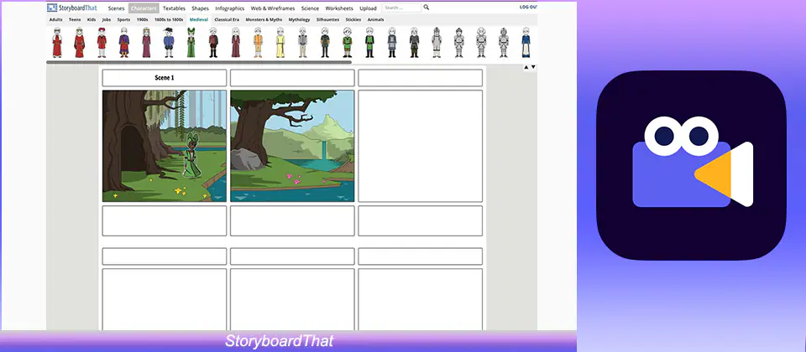The width and height of the screenshot is (806, 352).
Task: Click the empty title box above the waterfall scene
Action: (292, 78)
